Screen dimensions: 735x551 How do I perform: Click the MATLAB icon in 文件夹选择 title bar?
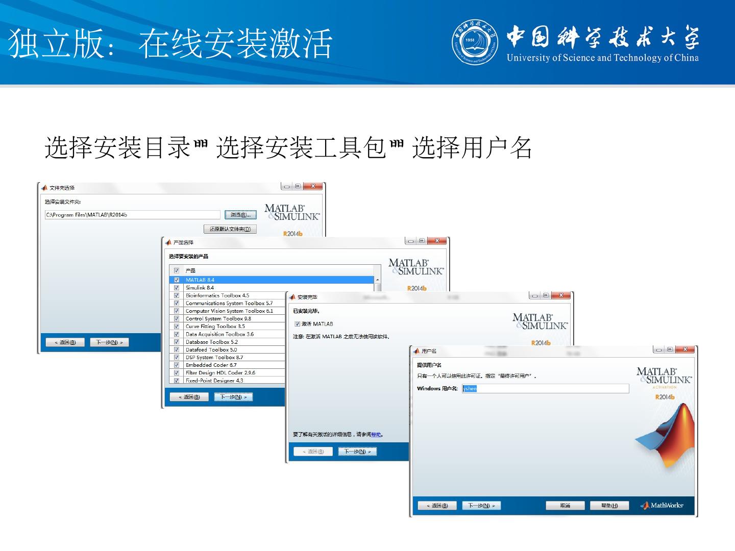(x=44, y=188)
